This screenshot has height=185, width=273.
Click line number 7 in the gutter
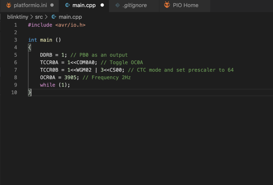pyautogui.click(x=15, y=70)
